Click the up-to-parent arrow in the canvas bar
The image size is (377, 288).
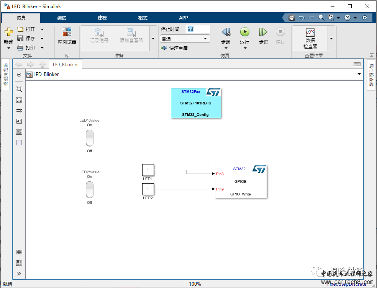(x=43, y=64)
